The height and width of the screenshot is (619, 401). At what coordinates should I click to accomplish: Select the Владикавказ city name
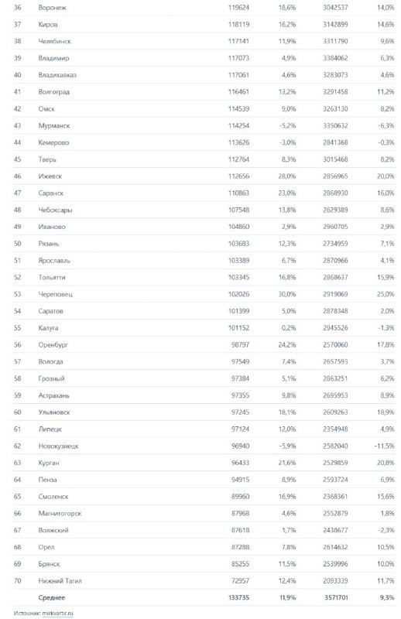(x=57, y=75)
